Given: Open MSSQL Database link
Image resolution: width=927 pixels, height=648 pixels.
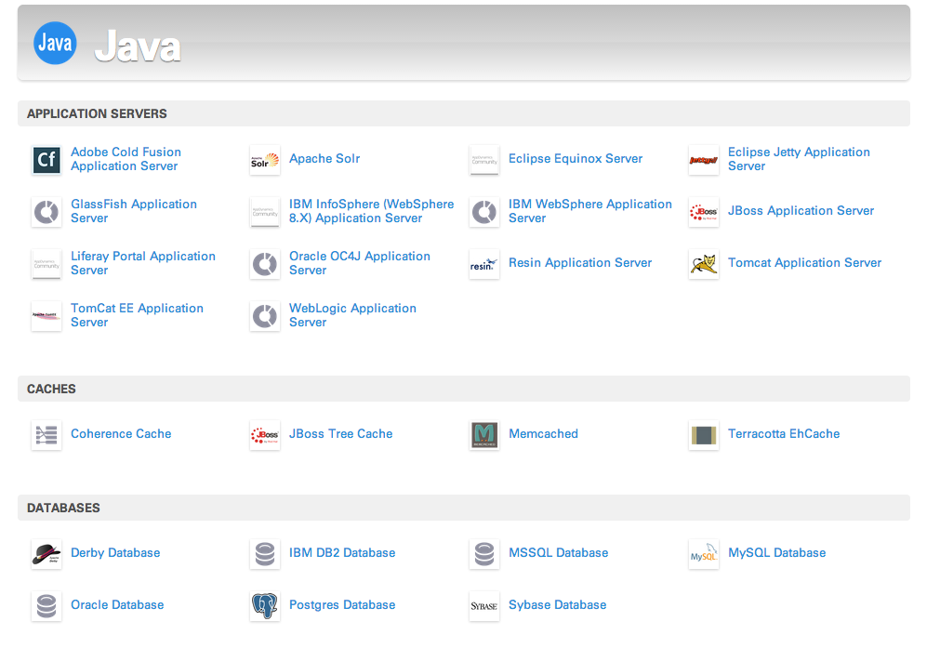Looking at the screenshot, I should (x=558, y=553).
